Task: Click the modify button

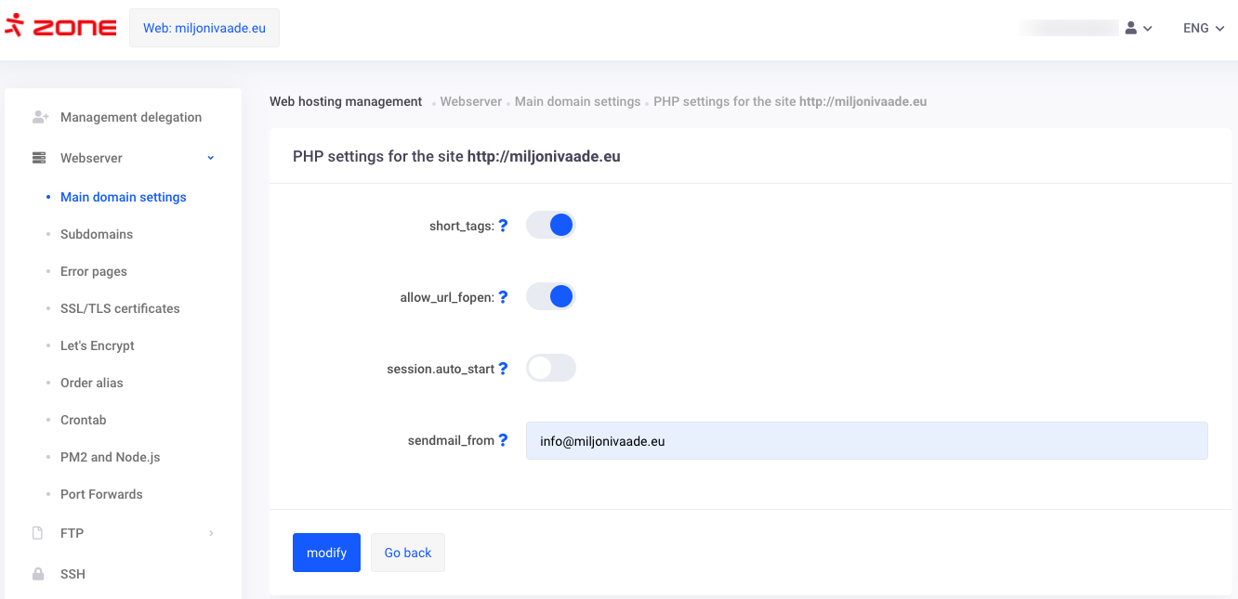Action: point(326,553)
